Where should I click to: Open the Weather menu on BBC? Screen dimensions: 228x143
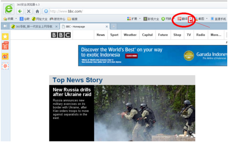coord(130,35)
